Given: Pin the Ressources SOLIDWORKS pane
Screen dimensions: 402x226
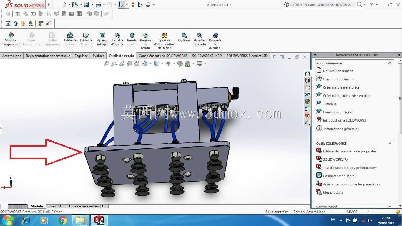Looking at the screenshot, I should (x=399, y=55).
